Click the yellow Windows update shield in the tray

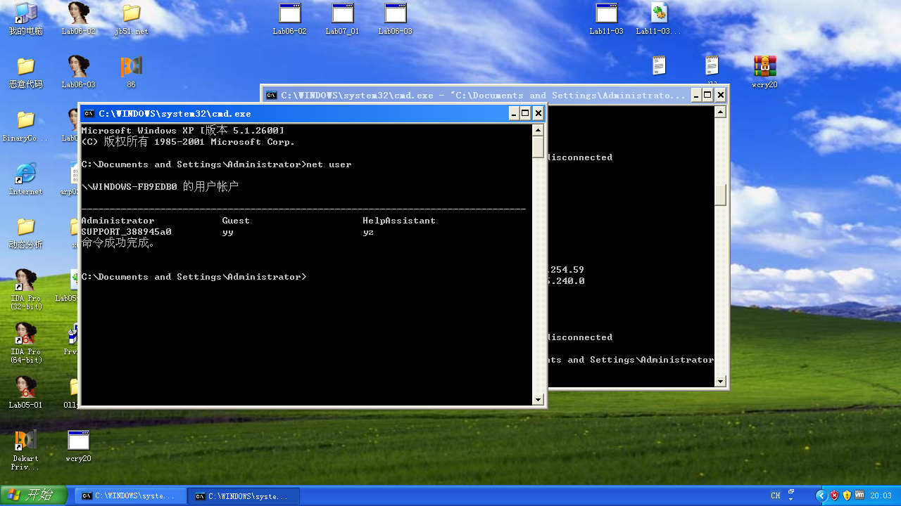click(x=847, y=495)
